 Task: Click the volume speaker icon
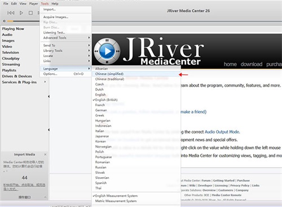5,21
